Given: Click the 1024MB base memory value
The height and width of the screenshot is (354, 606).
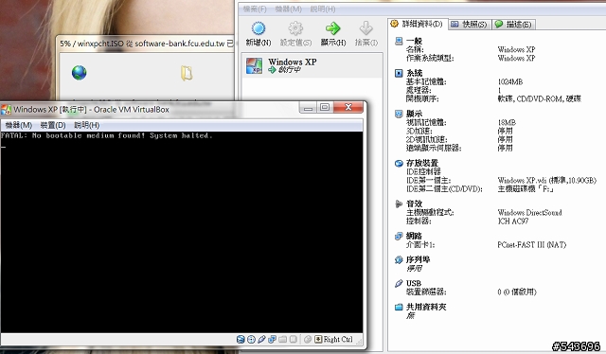Looking at the screenshot, I should tap(510, 81).
